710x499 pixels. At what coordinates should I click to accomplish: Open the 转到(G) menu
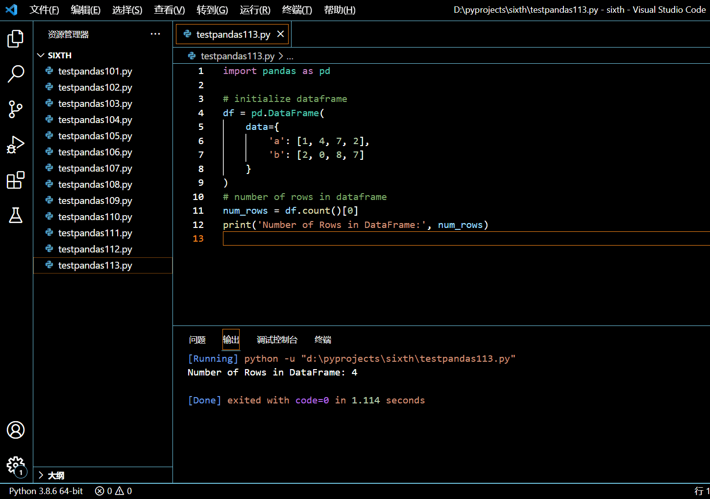click(x=212, y=10)
